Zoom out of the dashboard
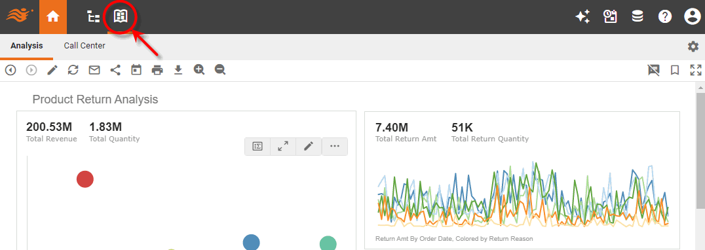The height and width of the screenshot is (250, 705). 220,70
